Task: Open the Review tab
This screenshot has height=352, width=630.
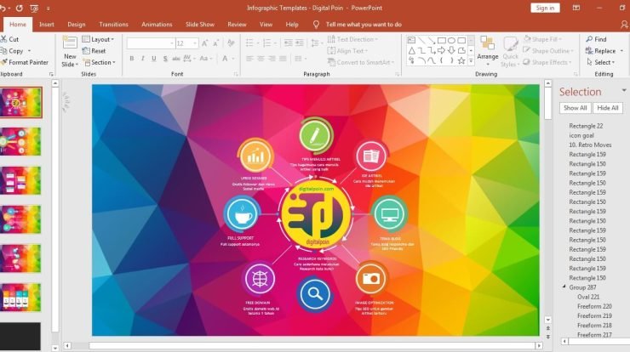Action: [x=237, y=25]
